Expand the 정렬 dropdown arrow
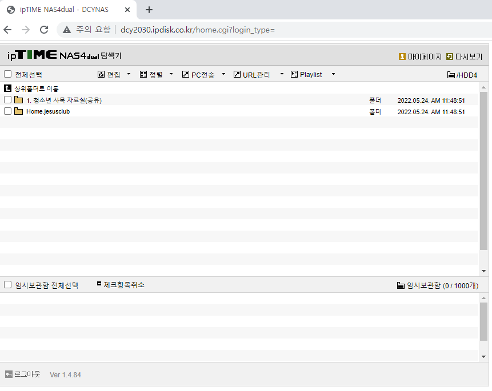The height and width of the screenshot is (391, 492). point(171,74)
